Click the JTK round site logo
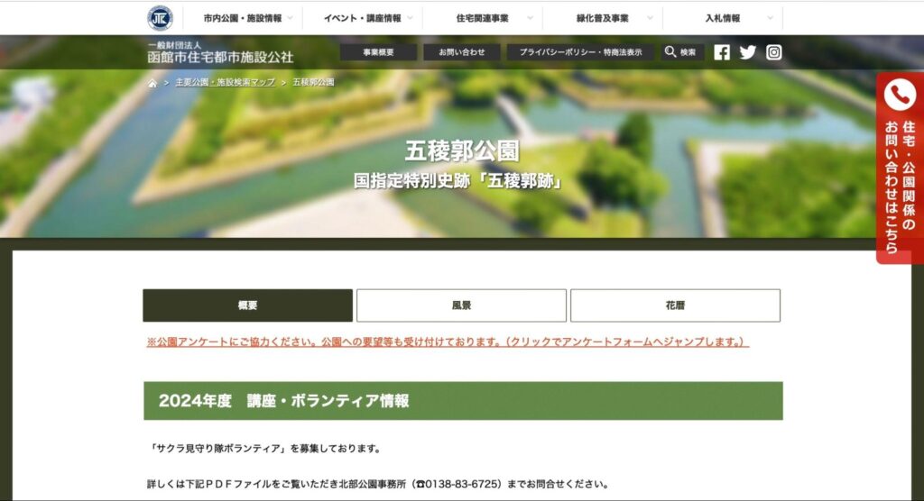This screenshot has width=924, height=501. (160, 18)
